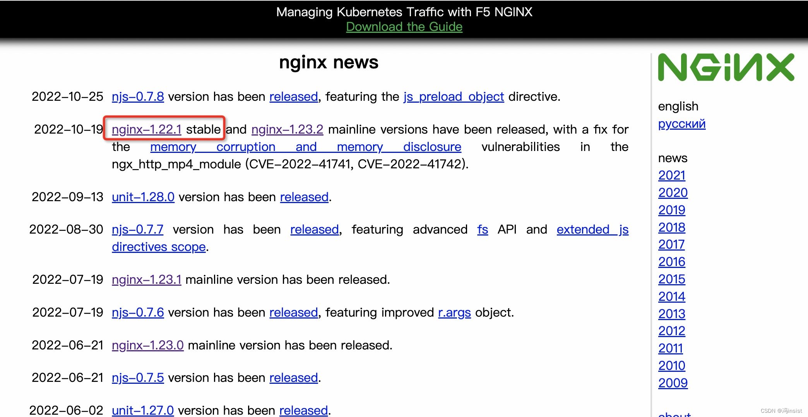Open the njs-0.7.5 release link
Screen dimensions: 808x417
(x=137, y=378)
